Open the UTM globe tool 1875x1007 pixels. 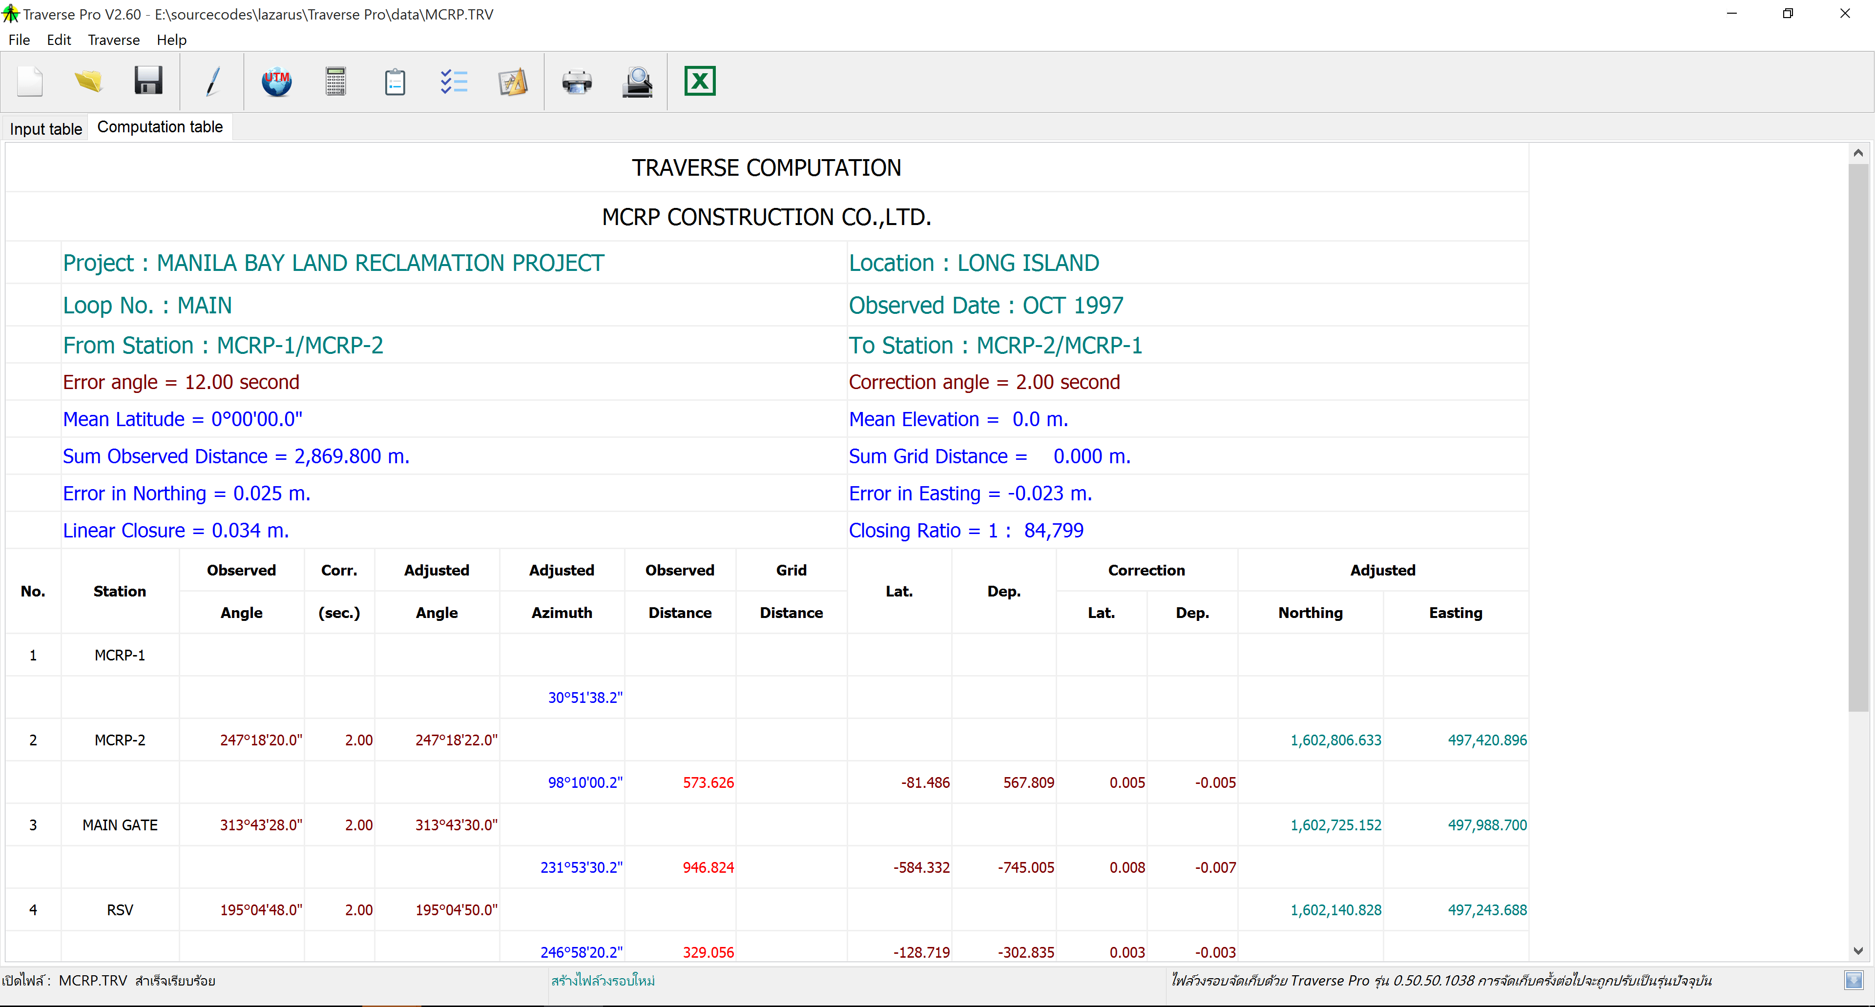click(276, 82)
